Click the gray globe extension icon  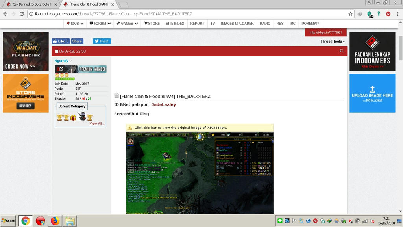pyautogui.click(x=360, y=14)
